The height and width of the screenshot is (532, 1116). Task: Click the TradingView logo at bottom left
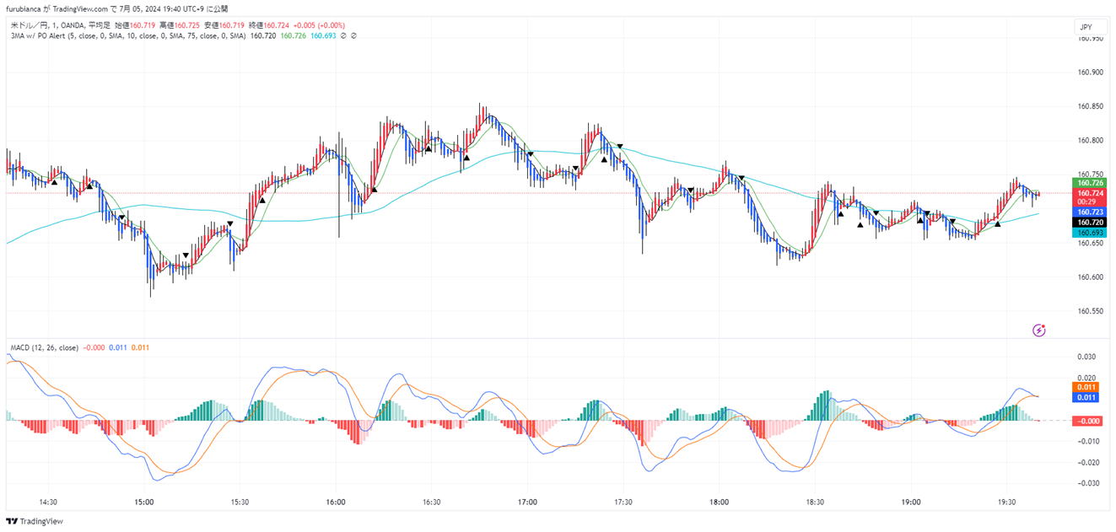click(x=34, y=522)
